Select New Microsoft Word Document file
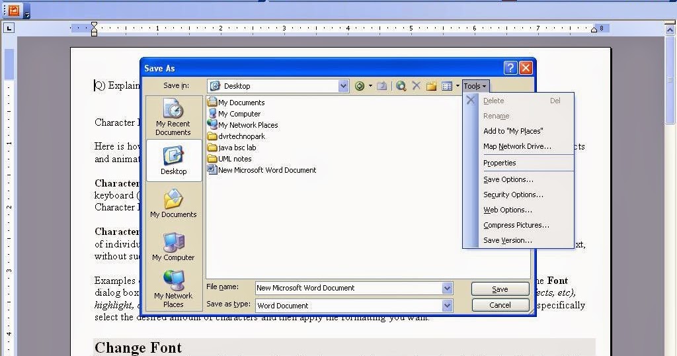The width and height of the screenshot is (677, 356). coord(262,170)
